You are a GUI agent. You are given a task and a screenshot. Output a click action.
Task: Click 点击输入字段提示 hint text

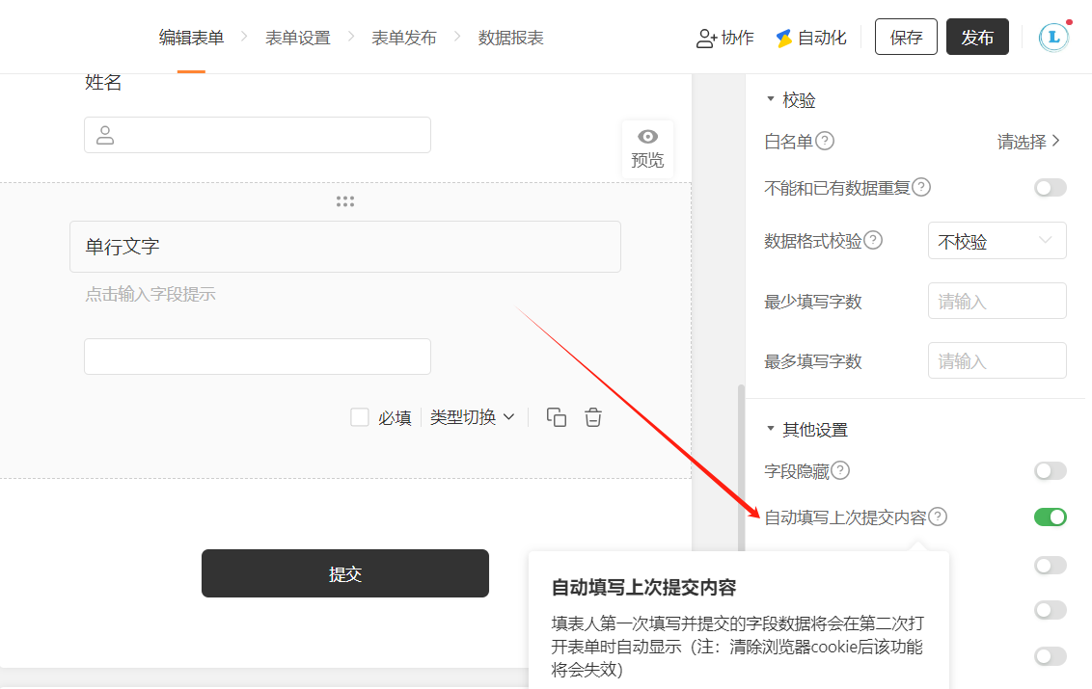(150, 295)
